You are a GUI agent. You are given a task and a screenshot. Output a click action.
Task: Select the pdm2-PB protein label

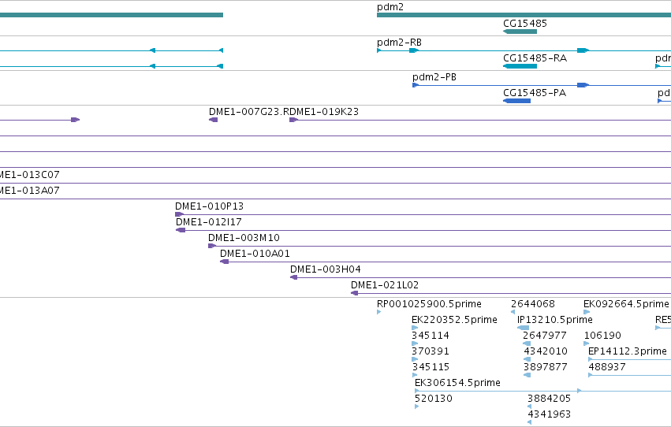(434, 77)
